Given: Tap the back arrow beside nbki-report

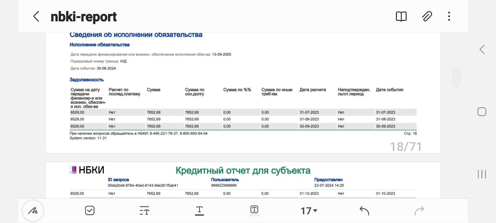Looking at the screenshot, I should pyautogui.click(x=36, y=16).
